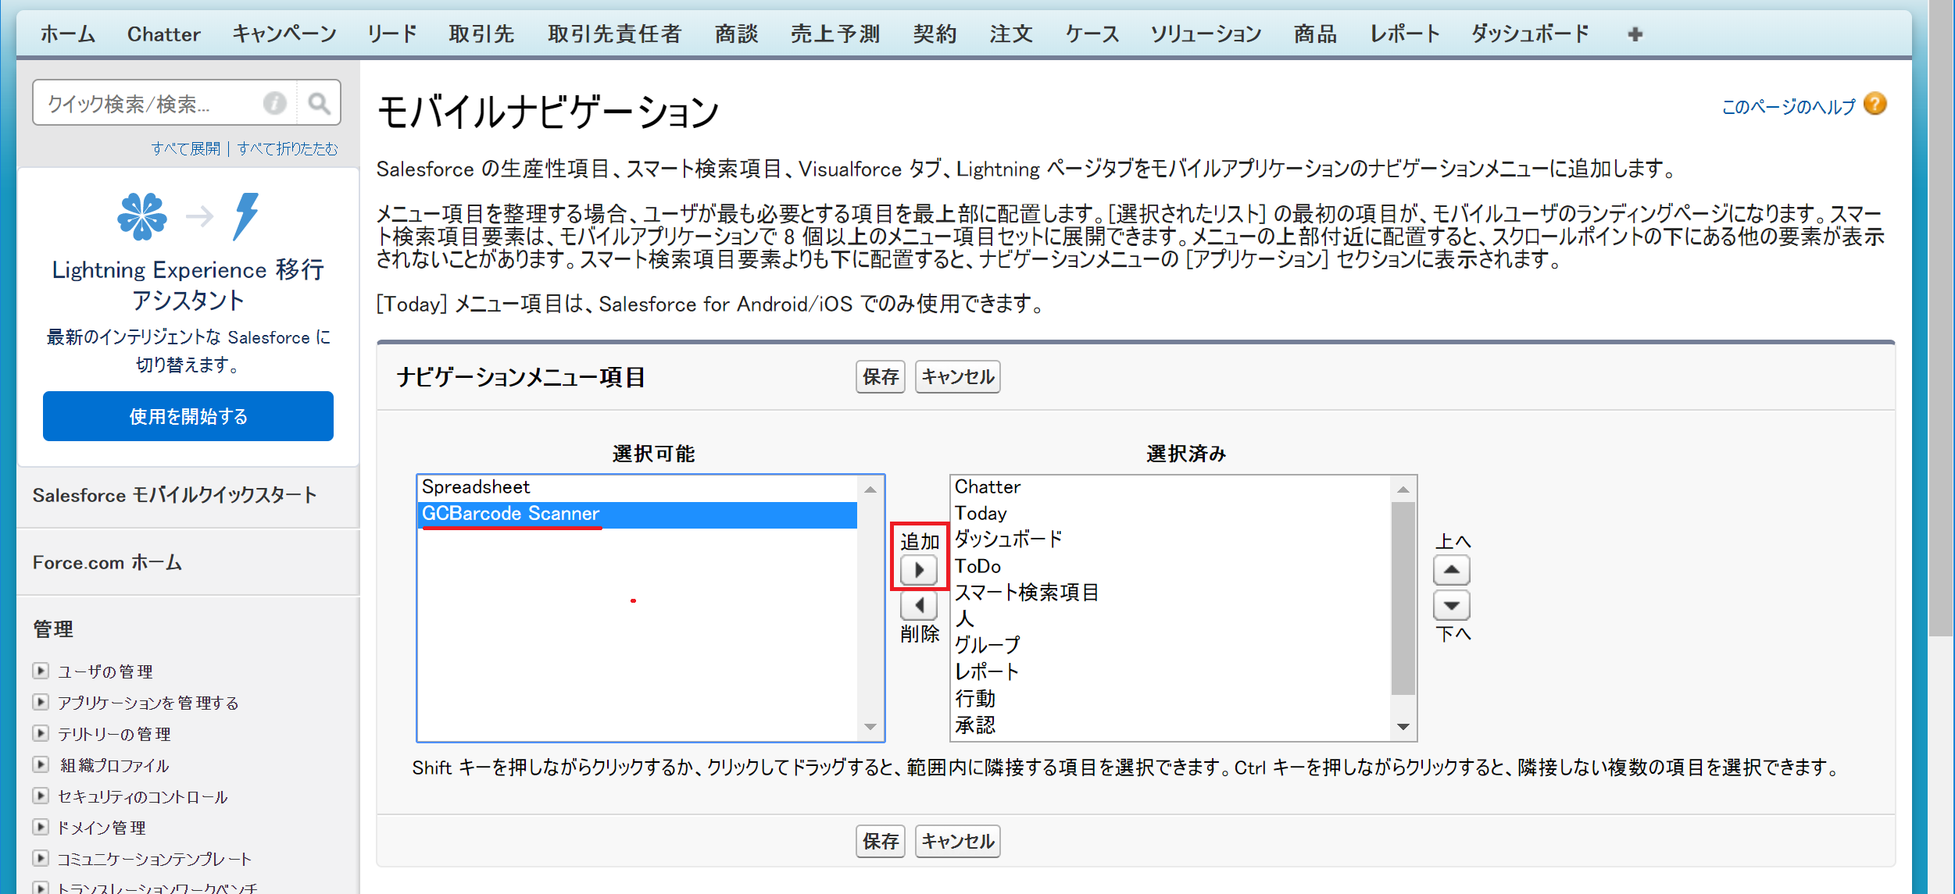
Task: Select レポート in the 選択済み list
Action: click(1170, 671)
